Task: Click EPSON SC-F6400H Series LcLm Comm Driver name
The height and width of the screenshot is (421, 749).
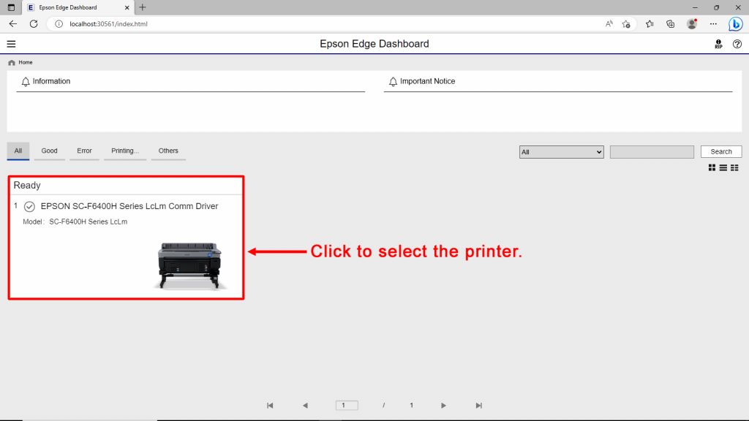Action: coord(129,206)
